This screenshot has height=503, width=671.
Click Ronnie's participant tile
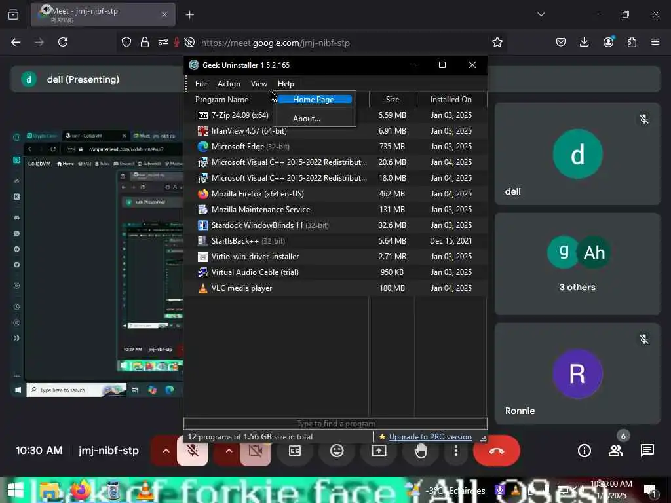tap(577, 373)
